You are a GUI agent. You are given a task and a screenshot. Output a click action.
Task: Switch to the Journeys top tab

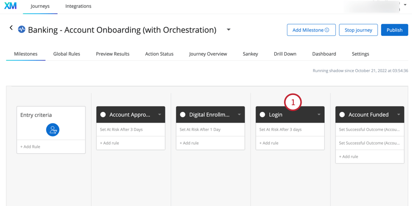point(40,6)
